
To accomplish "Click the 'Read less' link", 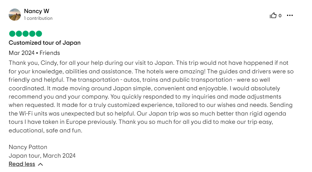I will [22, 164].
